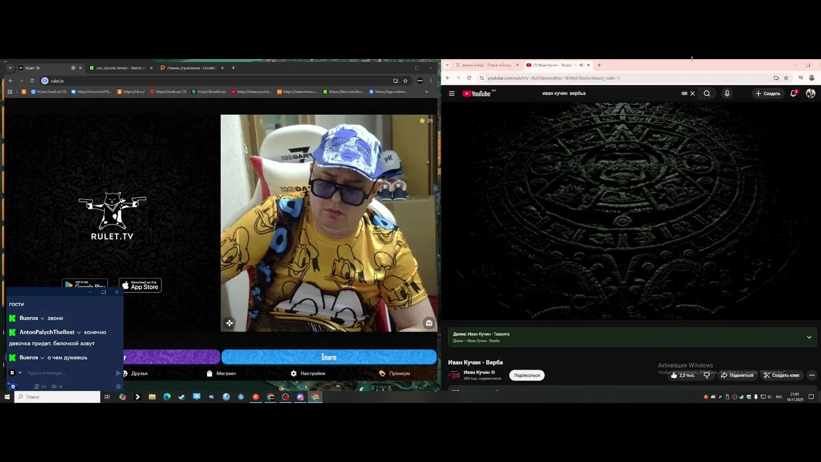Dislike the Иван Кучин - Верба video
Screen dimensions: 821x462
coord(707,375)
